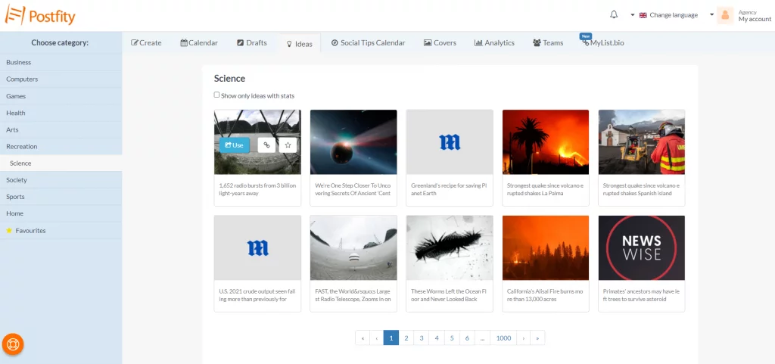Go to the Covers tab
775x364 pixels.
[x=440, y=43]
